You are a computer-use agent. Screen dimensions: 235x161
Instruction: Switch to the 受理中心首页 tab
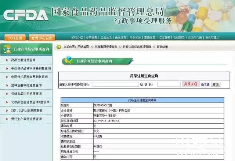pyautogui.click(x=42, y=37)
